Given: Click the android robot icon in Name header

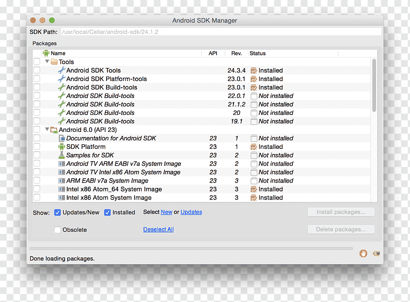Looking at the screenshot, I should (x=46, y=53).
